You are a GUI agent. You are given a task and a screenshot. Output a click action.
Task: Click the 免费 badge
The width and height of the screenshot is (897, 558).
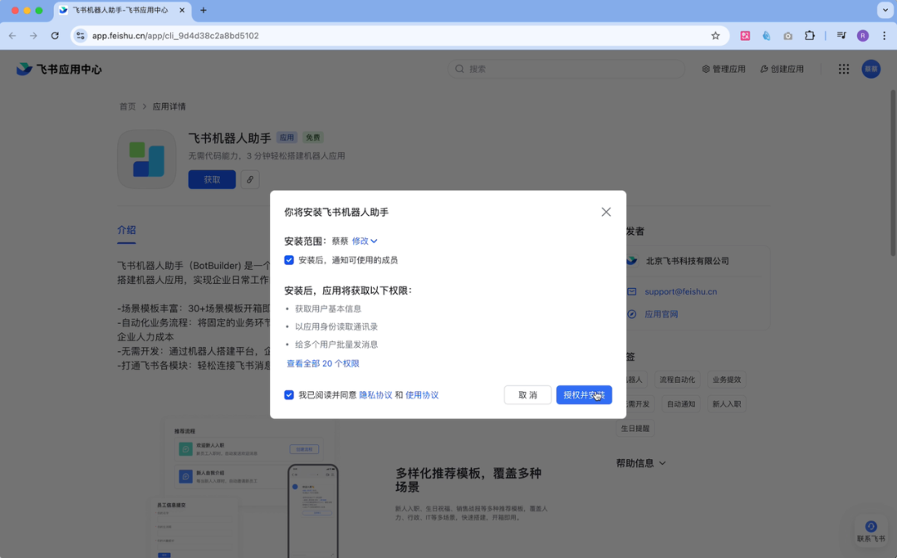tap(313, 138)
